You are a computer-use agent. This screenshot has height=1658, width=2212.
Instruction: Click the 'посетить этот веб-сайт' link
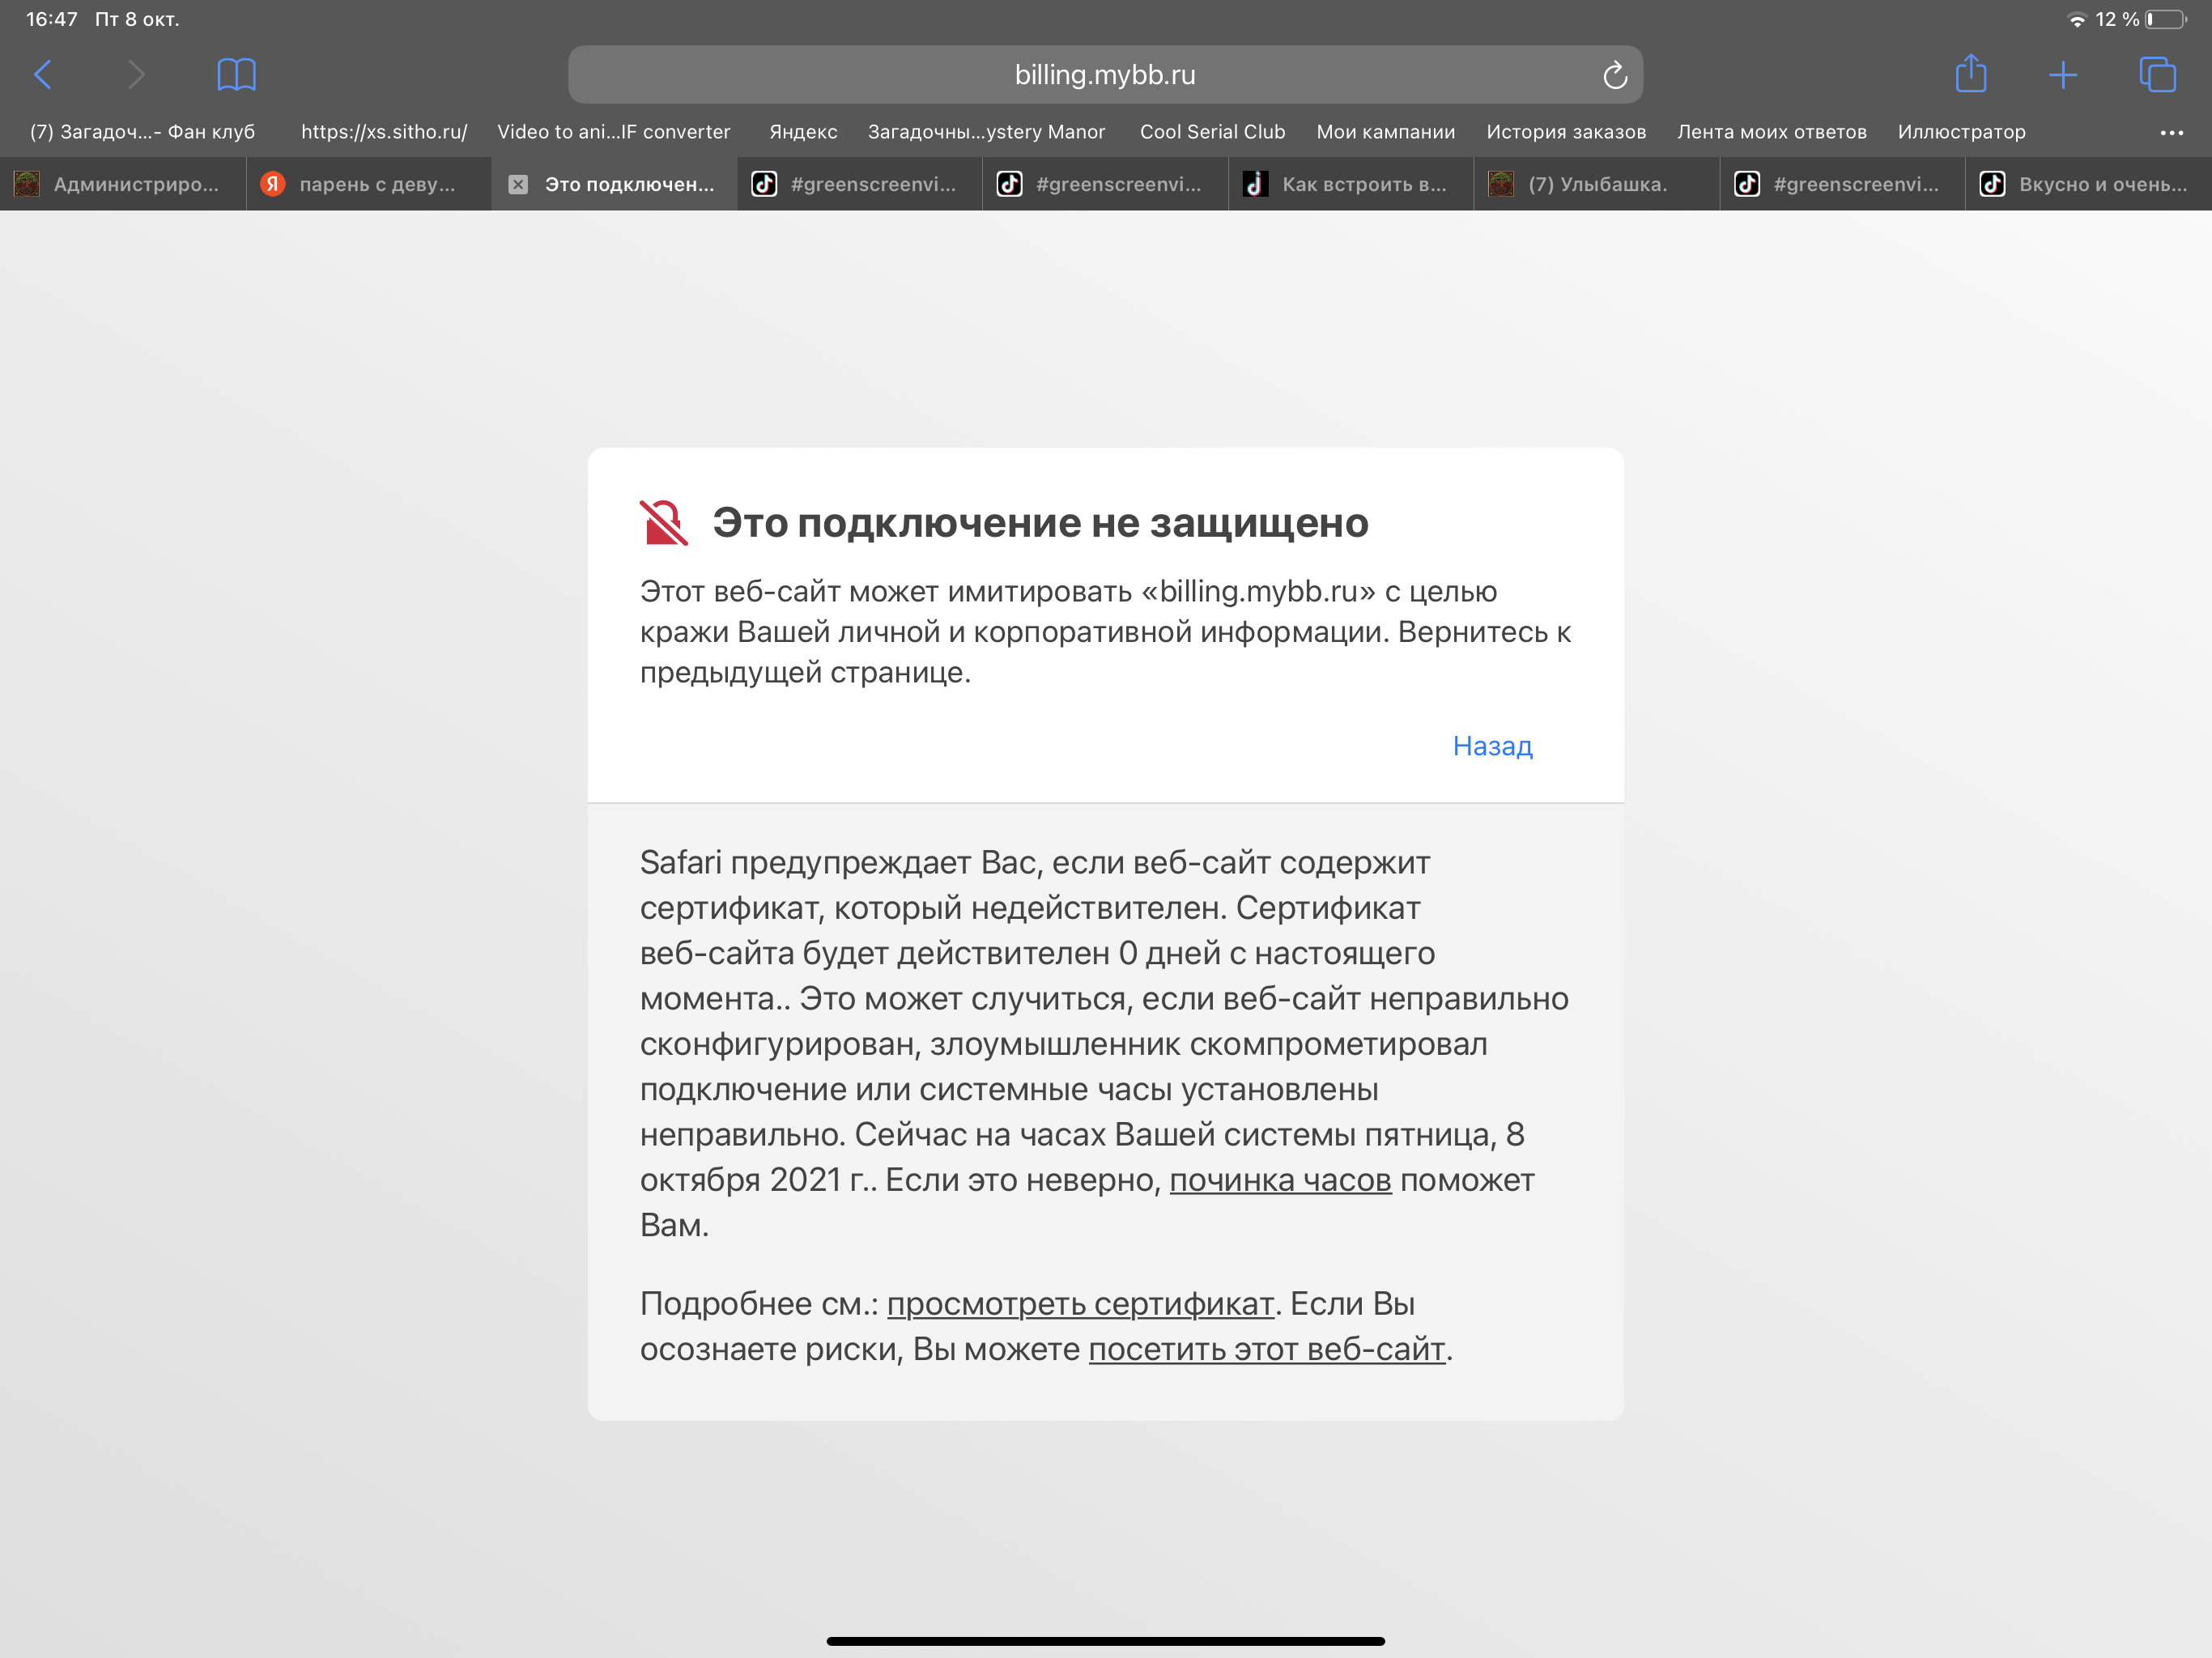[x=1266, y=1350]
